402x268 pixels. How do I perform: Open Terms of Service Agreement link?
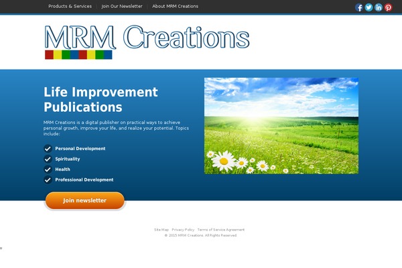pyautogui.click(x=221, y=230)
